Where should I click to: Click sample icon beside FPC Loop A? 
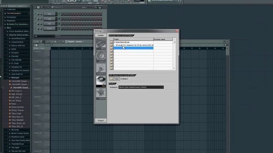click(10, 91)
